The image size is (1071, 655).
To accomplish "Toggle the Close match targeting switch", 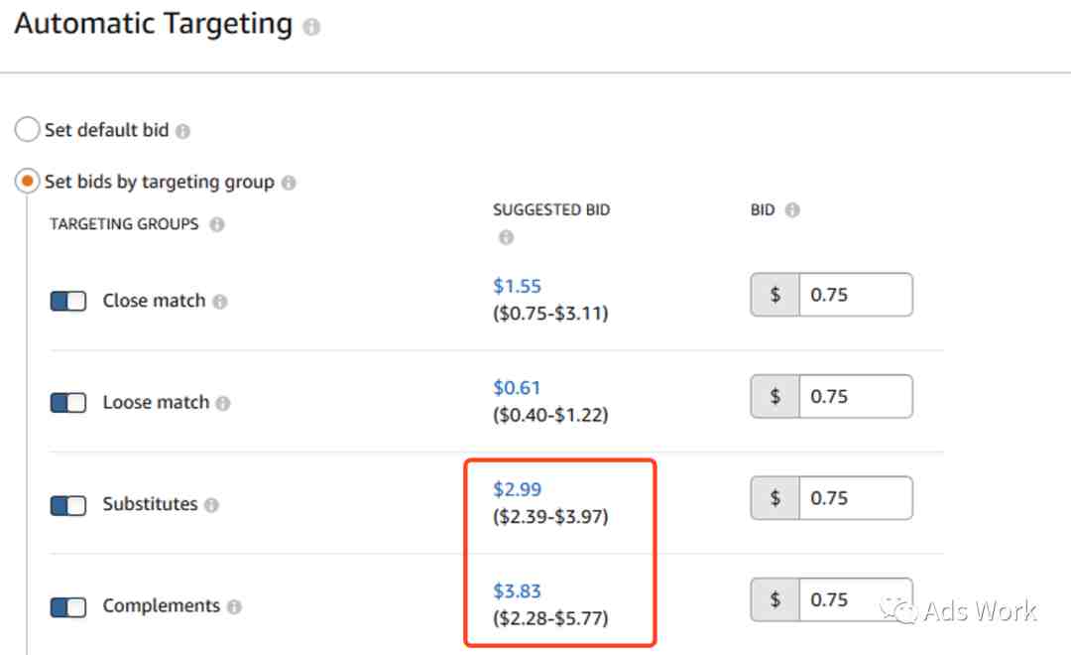I will (68, 302).
